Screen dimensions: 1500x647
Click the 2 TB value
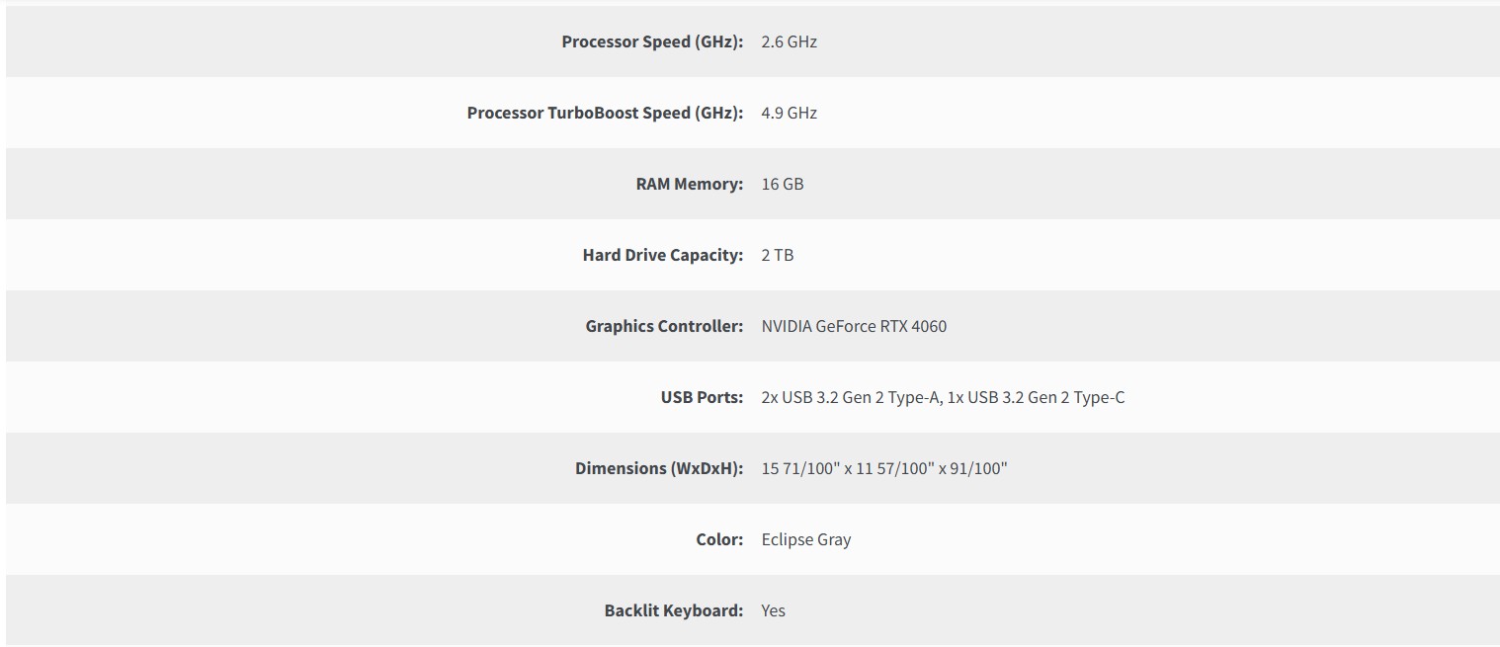tap(777, 255)
